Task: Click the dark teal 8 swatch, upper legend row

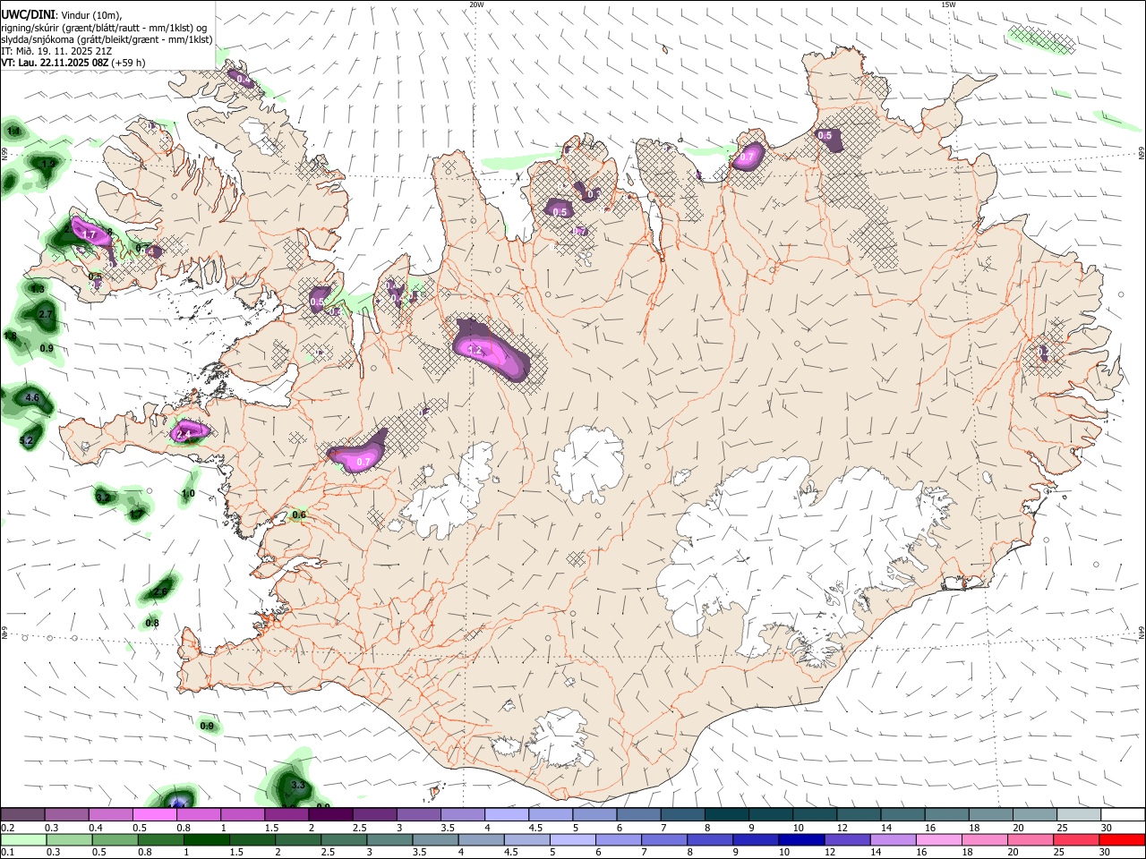Action: [727, 814]
